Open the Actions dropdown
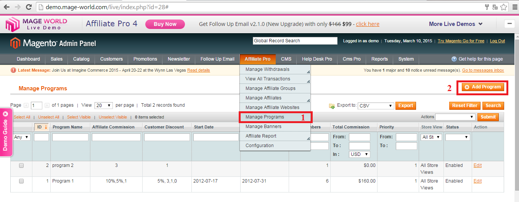This screenshot has height=202, width=519. [455, 117]
